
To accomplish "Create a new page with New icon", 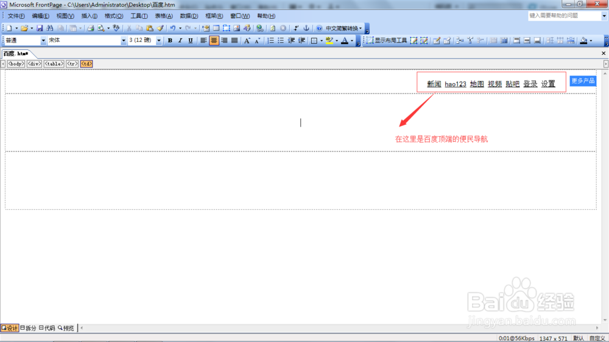I will (x=9, y=29).
